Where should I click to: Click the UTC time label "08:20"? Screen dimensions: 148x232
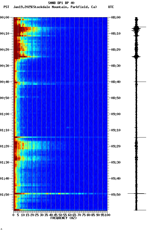coord(116,50)
